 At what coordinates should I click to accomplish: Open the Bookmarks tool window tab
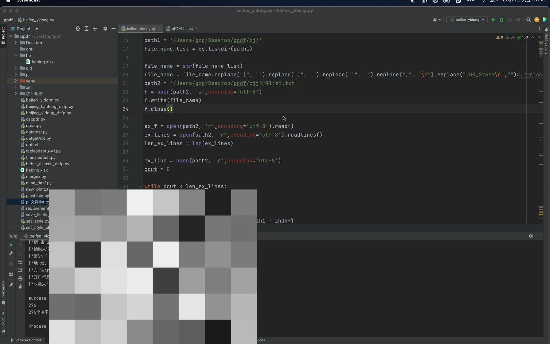(x=3, y=293)
